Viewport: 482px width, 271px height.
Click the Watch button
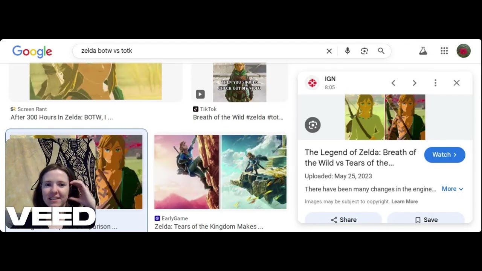click(445, 155)
